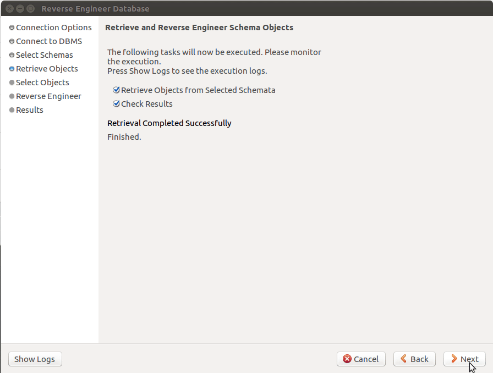Click the Retrieval Completed Successfully message
This screenshot has height=373, width=493.
(169, 123)
